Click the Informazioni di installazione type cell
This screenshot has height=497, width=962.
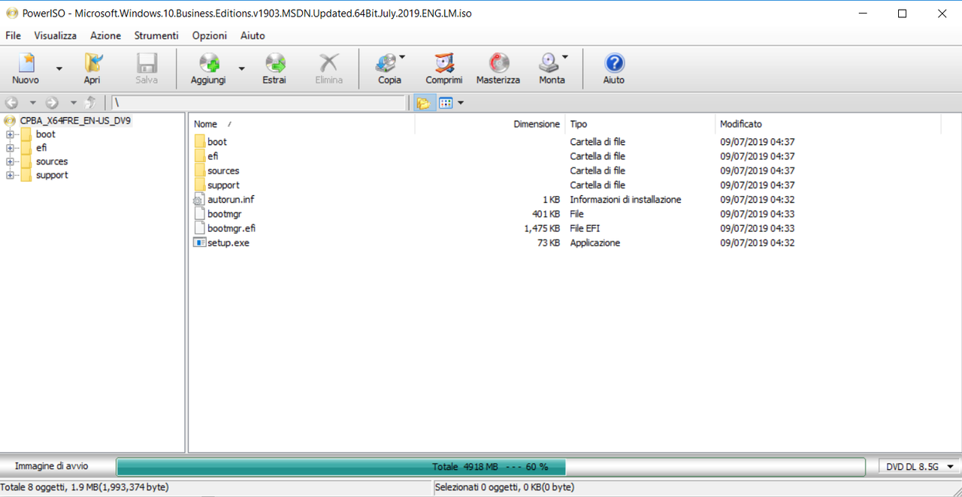[625, 200]
